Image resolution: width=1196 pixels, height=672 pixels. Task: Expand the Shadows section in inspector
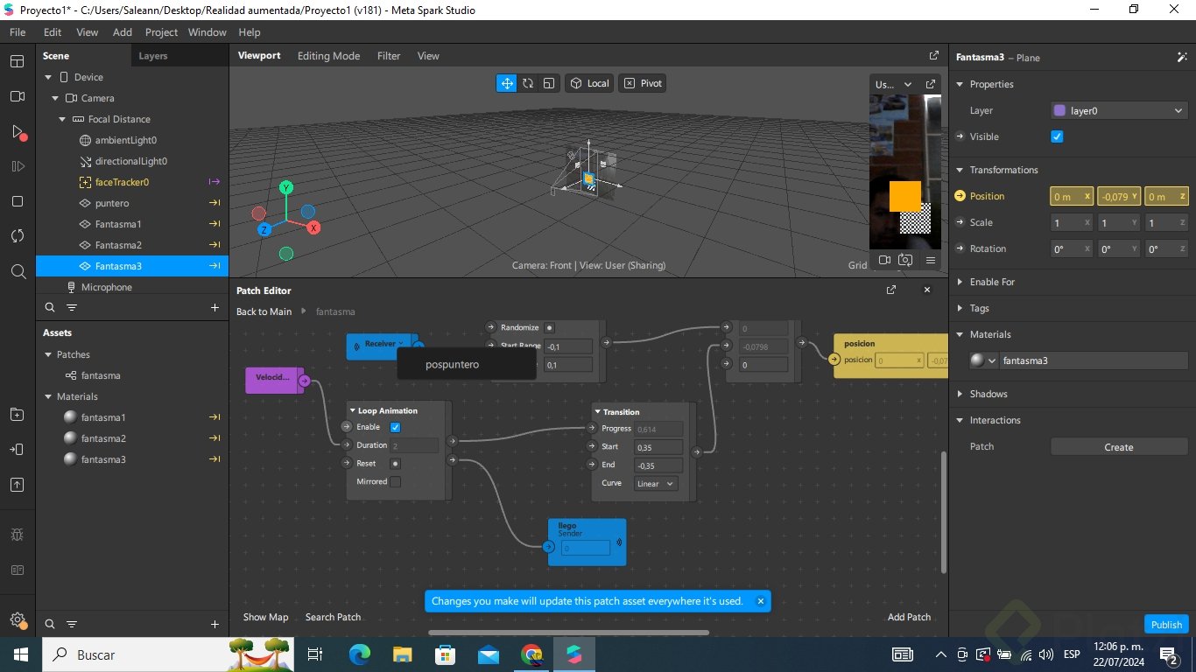coord(988,394)
